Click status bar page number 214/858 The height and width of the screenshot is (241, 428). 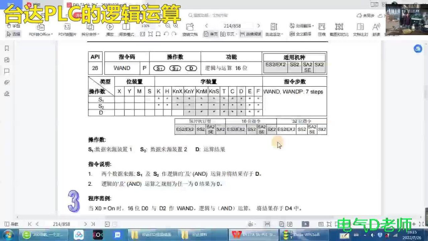tap(62, 224)
